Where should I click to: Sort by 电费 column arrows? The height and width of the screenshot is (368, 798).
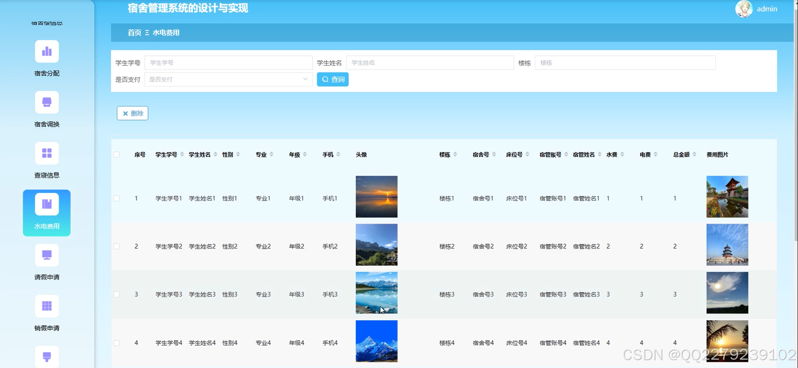655,154
